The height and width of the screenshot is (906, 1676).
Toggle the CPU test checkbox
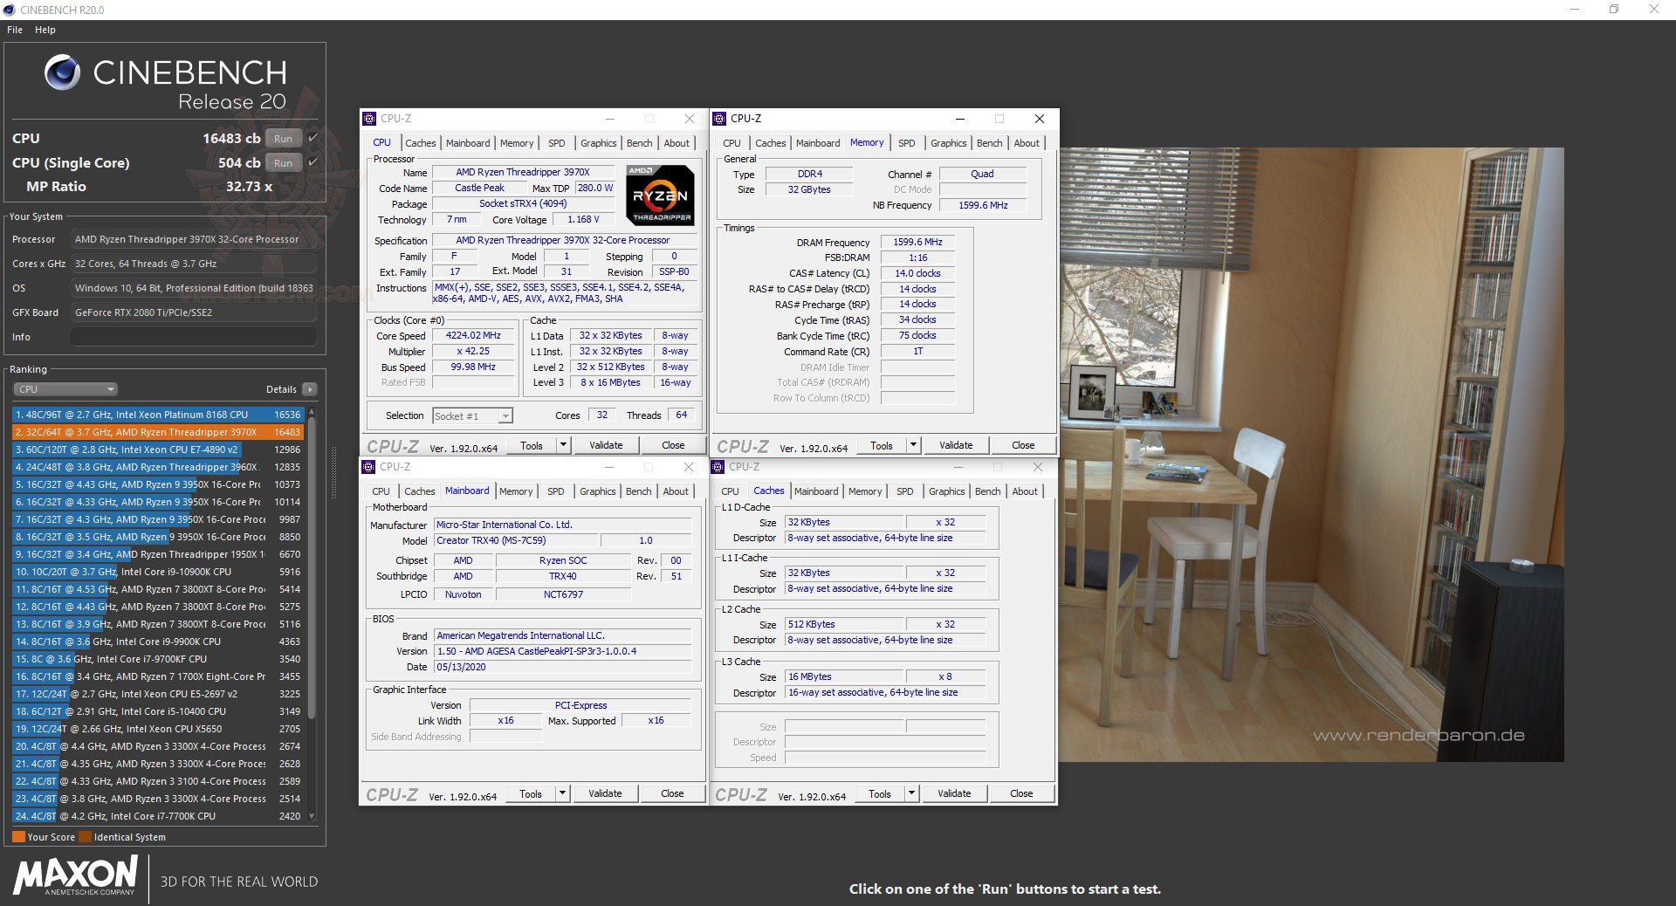tap(313, 138)
